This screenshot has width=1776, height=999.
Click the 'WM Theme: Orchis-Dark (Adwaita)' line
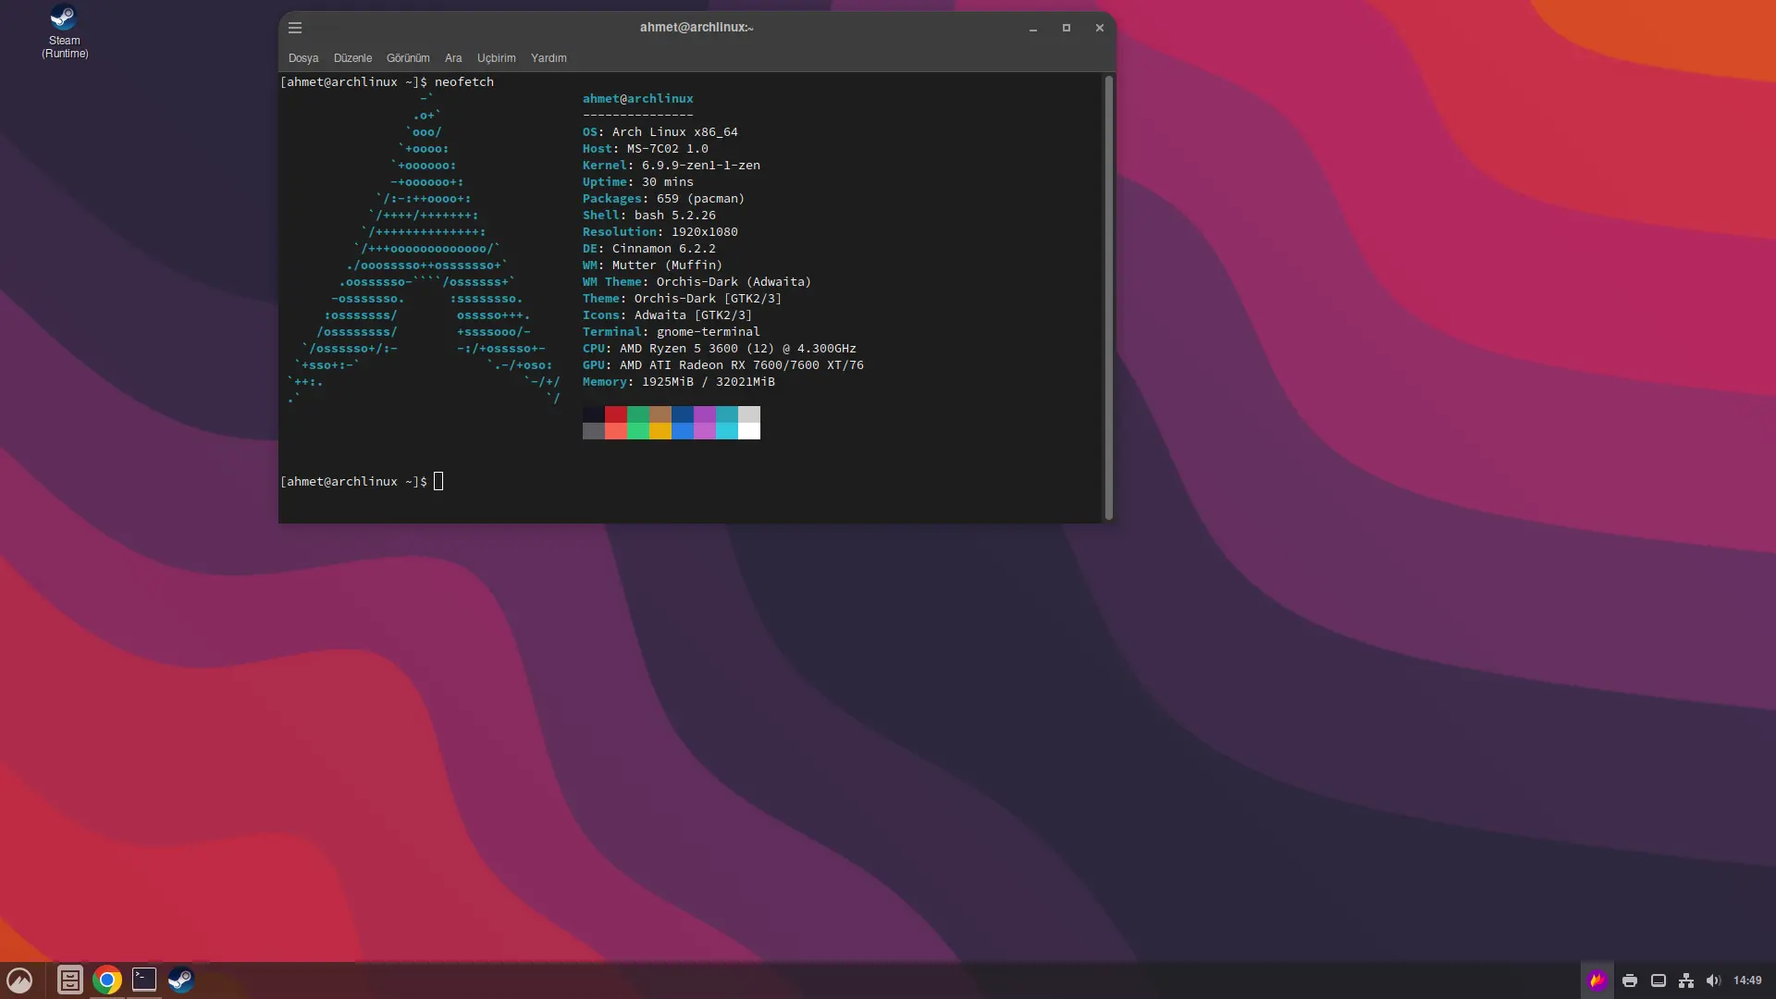pyautogui.click(x=697, y=282)
